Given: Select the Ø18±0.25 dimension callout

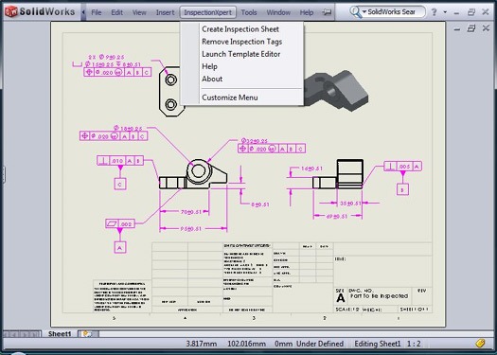Looking at the screenshot, I should click(128, 128).
